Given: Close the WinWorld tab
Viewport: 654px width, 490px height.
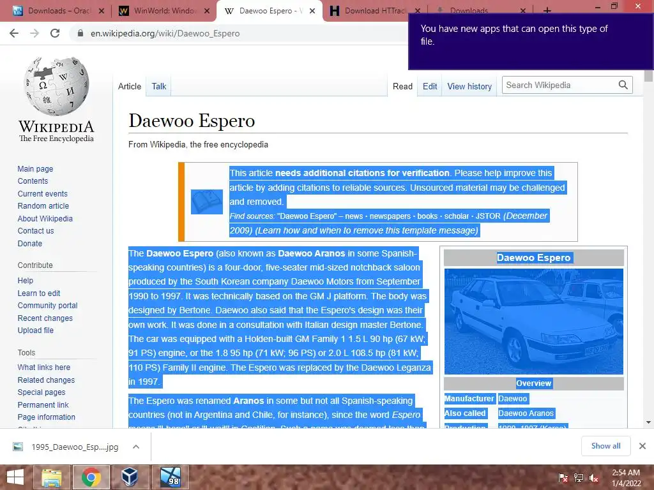Looking at the screenshot, I should (207, 11).
